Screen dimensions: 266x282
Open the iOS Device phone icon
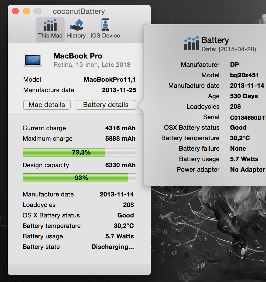pyautogui.click(x=105, y=25)
